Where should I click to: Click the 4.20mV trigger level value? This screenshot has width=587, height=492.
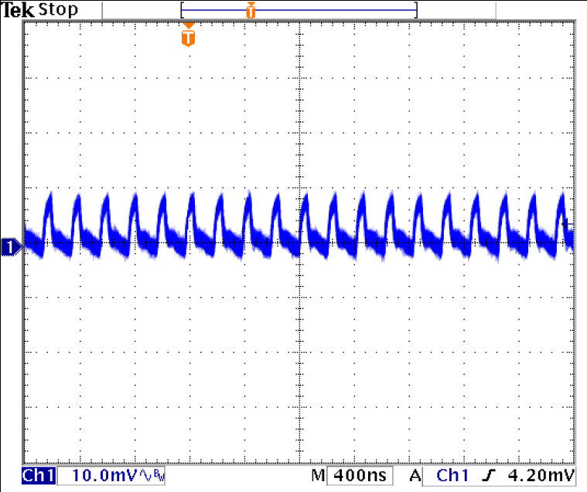tap(541, 475)
